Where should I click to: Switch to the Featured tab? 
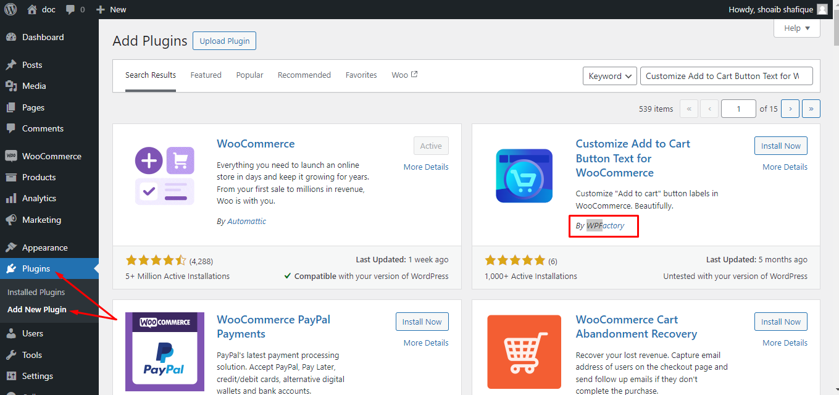pyautogui.click(x=206, y=75)
